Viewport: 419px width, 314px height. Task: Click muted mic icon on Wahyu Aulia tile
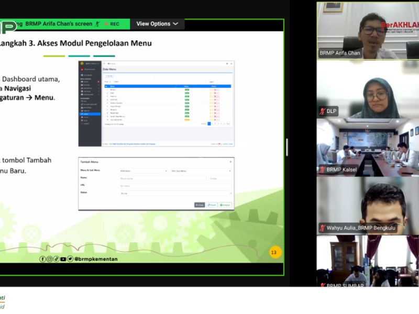(323, 228)
